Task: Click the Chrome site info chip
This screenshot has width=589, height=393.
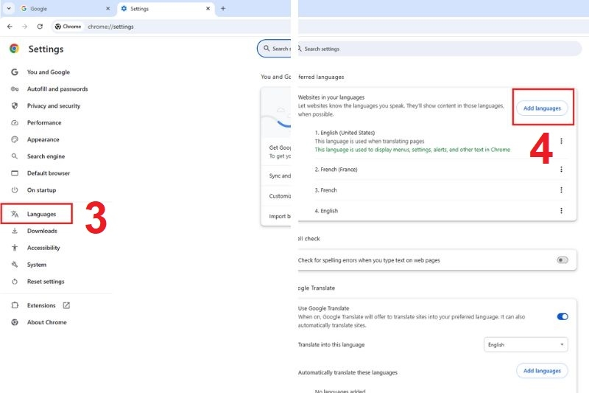Action: click(x=68, y=27)
